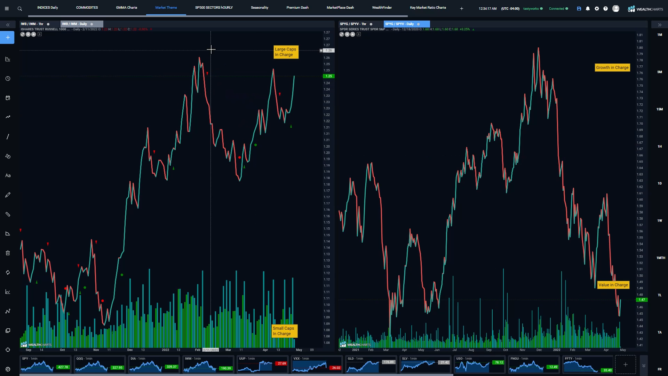Switch to COMMODITES tab
This screenshot has height=376, width=668.
(x=87, y=8)
